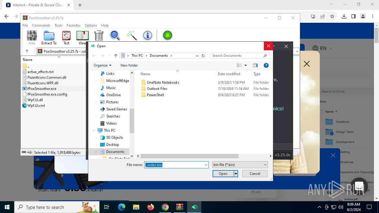Open the EN language dropdown on webpage

coord(323,48)
